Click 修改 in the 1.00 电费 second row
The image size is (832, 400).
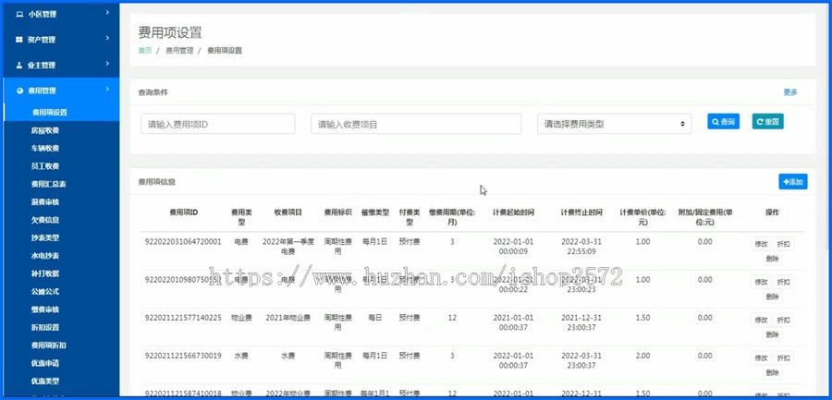click(761, 283)
